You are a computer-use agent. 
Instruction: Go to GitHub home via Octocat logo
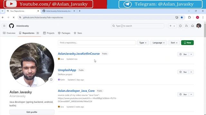tap(12, 26)
